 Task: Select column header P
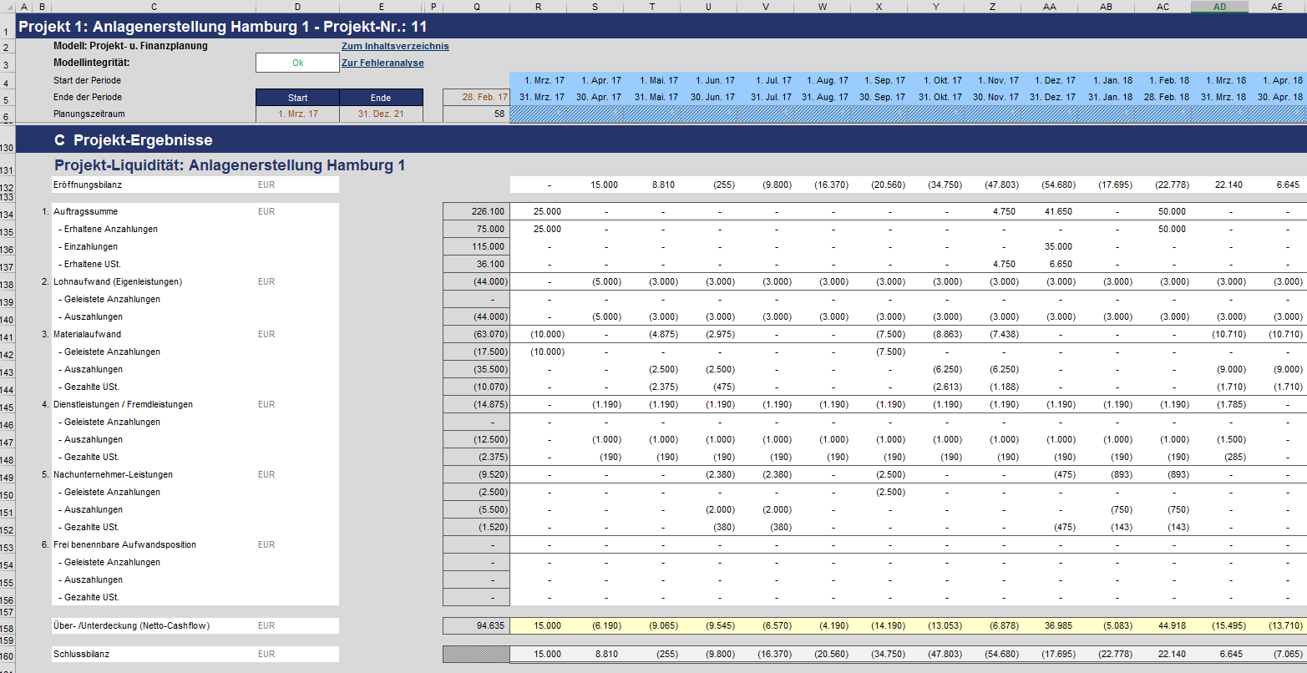[433, 7]
